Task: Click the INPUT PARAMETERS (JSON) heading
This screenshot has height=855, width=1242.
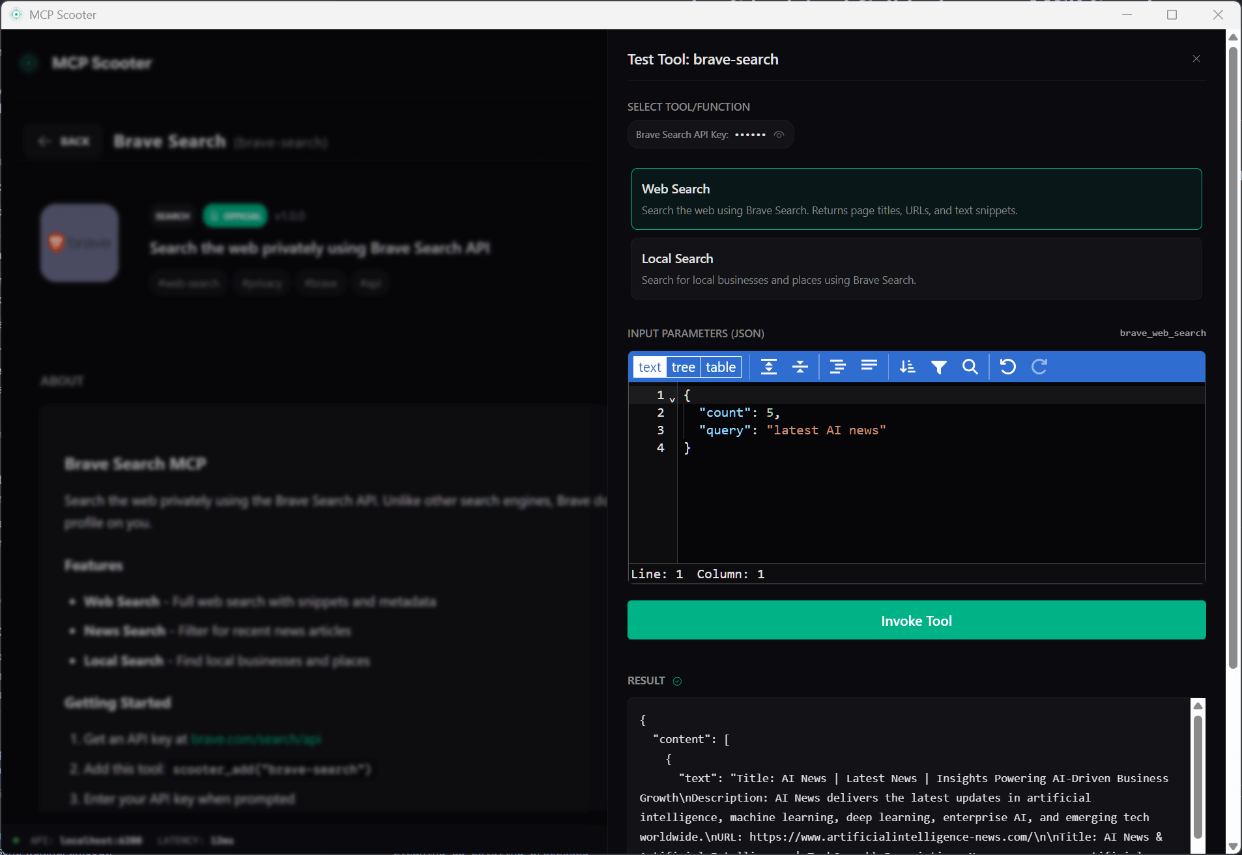Action: (x=696, y=333)
